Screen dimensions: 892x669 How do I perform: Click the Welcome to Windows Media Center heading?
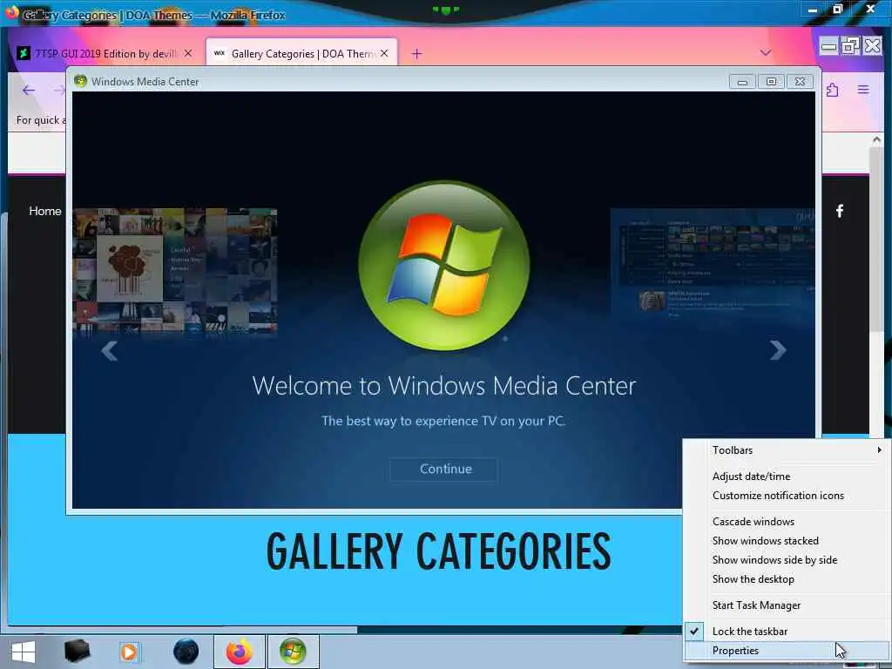pos(443,386)
